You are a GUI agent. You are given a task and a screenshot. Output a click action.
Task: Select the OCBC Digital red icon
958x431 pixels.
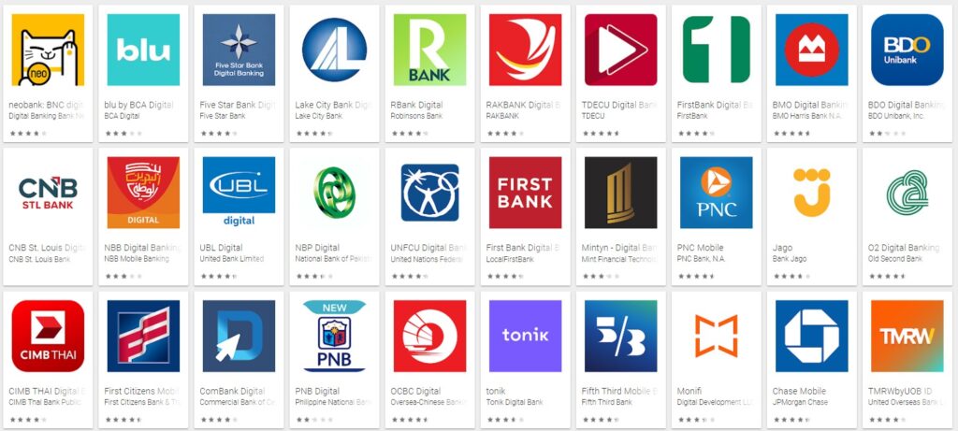(429, 336)
